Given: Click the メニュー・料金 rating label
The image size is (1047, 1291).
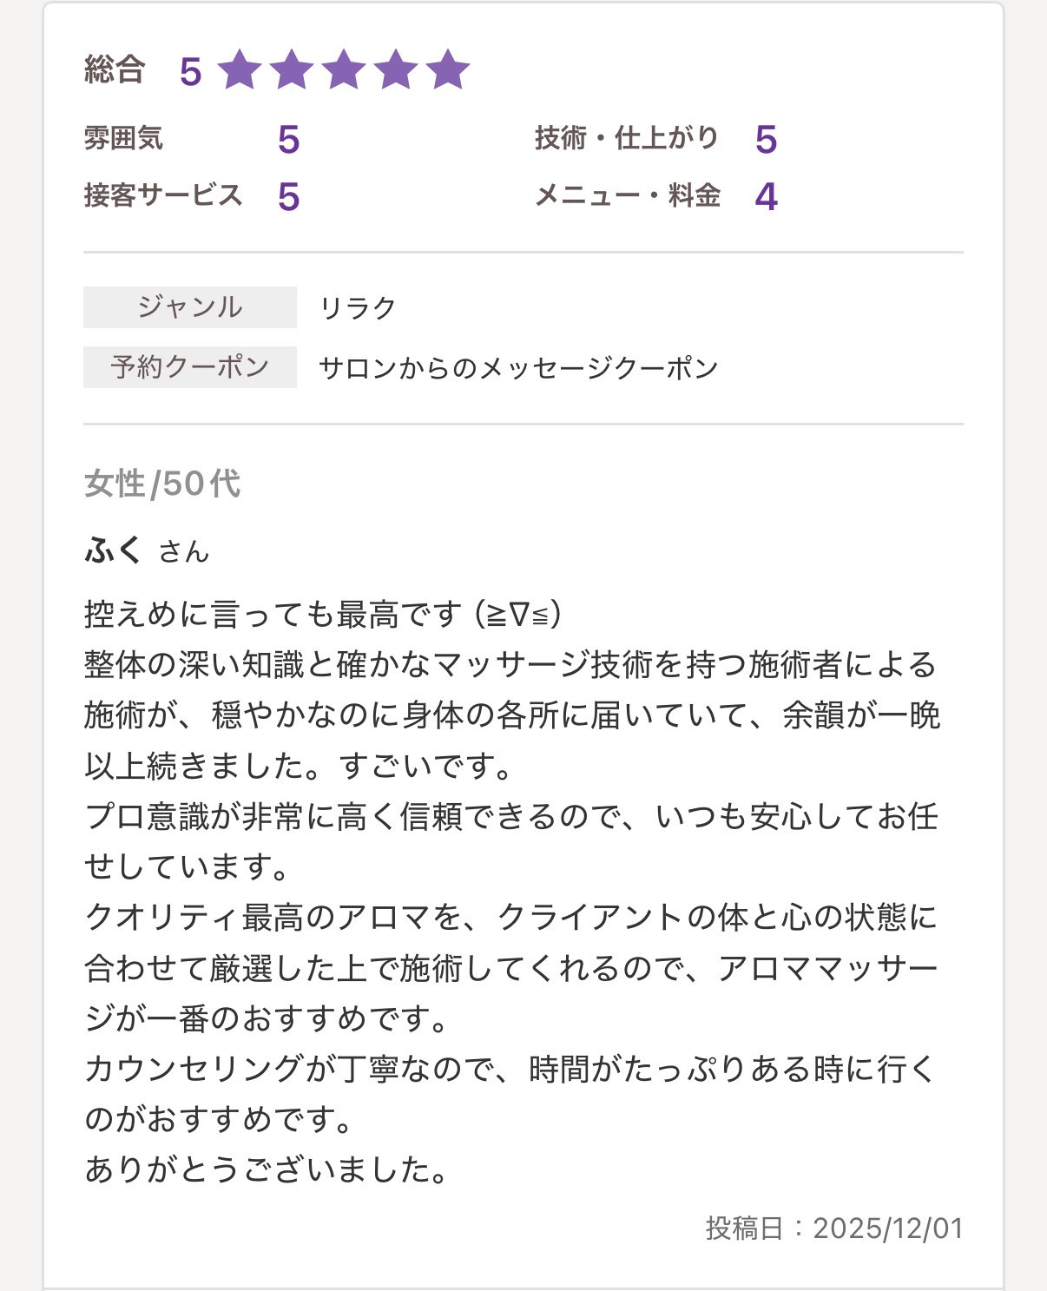Looking at the screenshot, I should (628, 195).
